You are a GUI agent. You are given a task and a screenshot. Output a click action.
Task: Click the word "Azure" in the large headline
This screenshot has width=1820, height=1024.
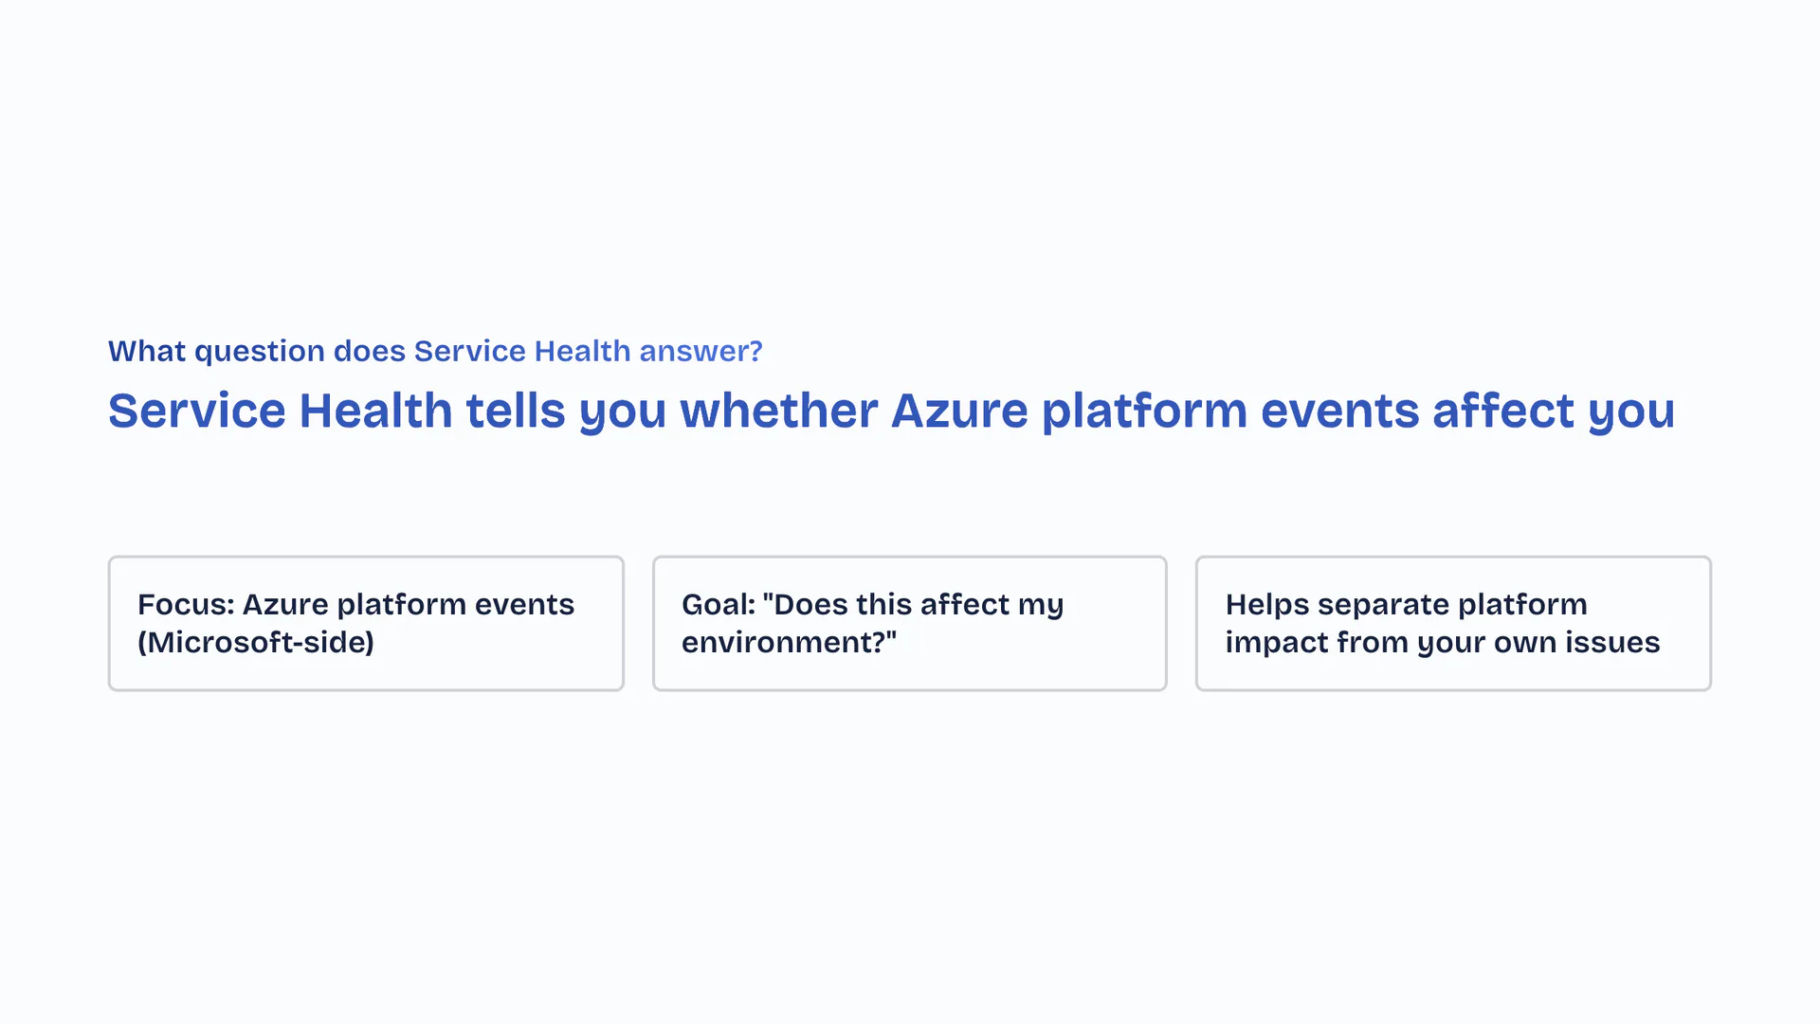(959, 411)
